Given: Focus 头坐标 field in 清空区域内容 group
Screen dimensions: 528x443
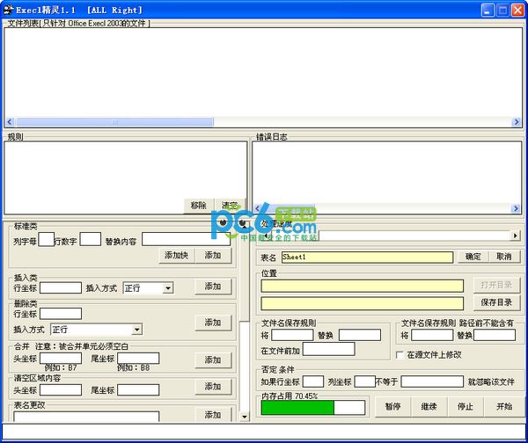Looking at the screenshot, I should [x=61, y=390].
